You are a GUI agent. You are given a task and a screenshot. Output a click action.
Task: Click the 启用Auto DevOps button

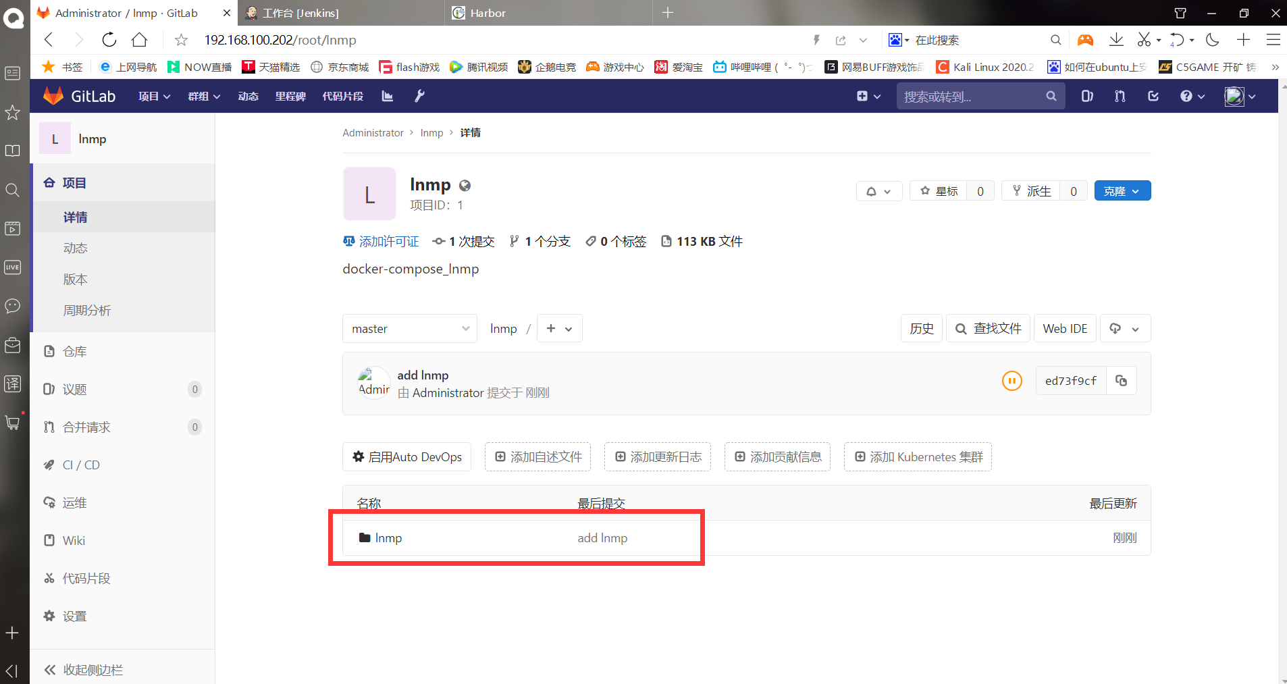point(406,456)
